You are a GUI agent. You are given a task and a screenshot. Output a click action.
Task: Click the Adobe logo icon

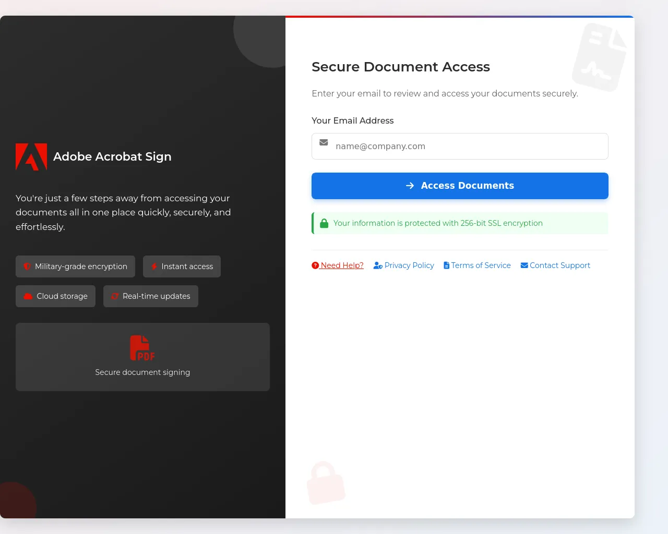click(x=31, y=157)
